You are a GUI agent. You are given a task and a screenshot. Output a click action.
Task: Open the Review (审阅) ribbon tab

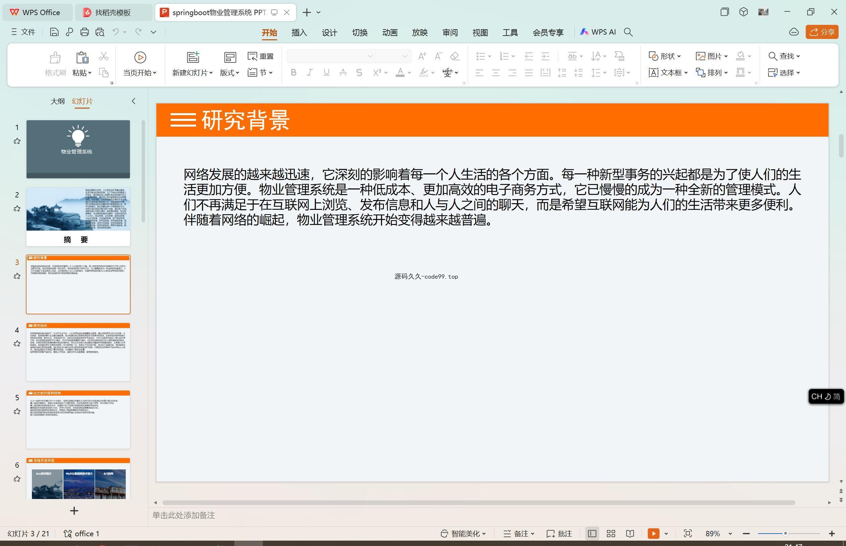[x=450, y=33]
